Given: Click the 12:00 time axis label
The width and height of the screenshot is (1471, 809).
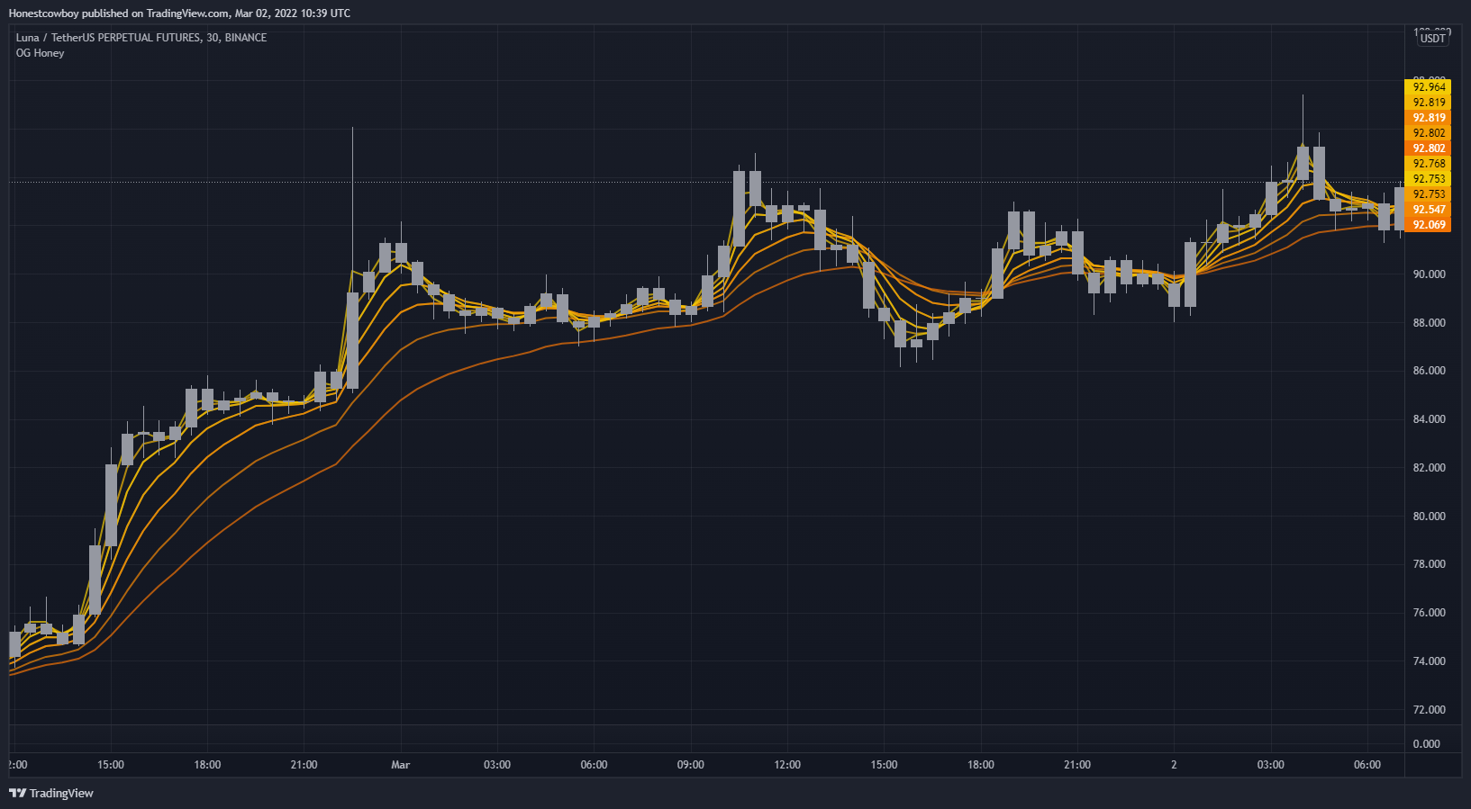Looking at the screenshot, I should [x=787, y=765].
